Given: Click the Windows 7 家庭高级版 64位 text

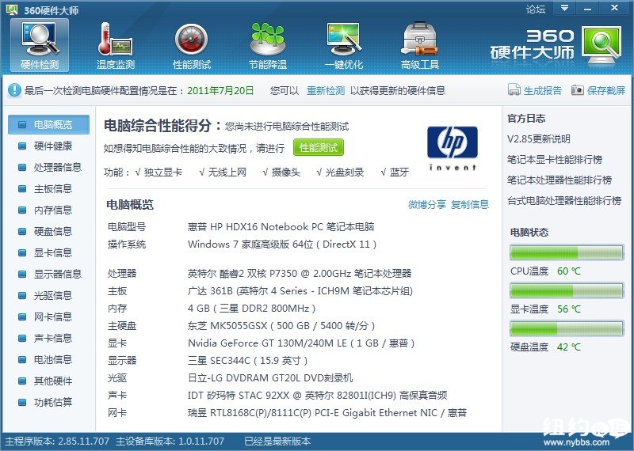Looking at the screenshot, I should pyautogui.click(x=282, y=244).
